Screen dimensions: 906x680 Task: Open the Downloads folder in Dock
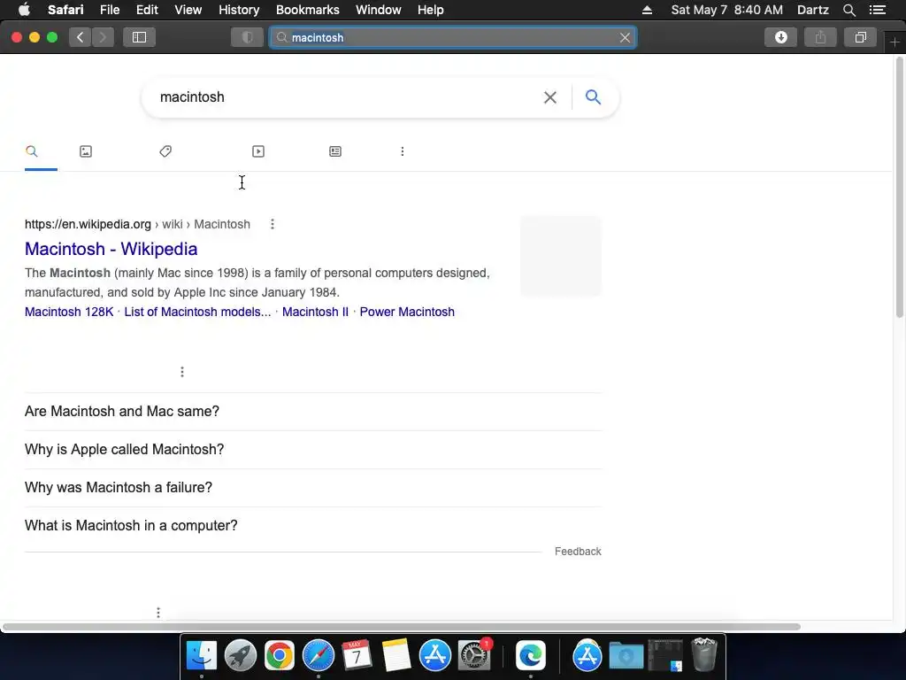626,655
